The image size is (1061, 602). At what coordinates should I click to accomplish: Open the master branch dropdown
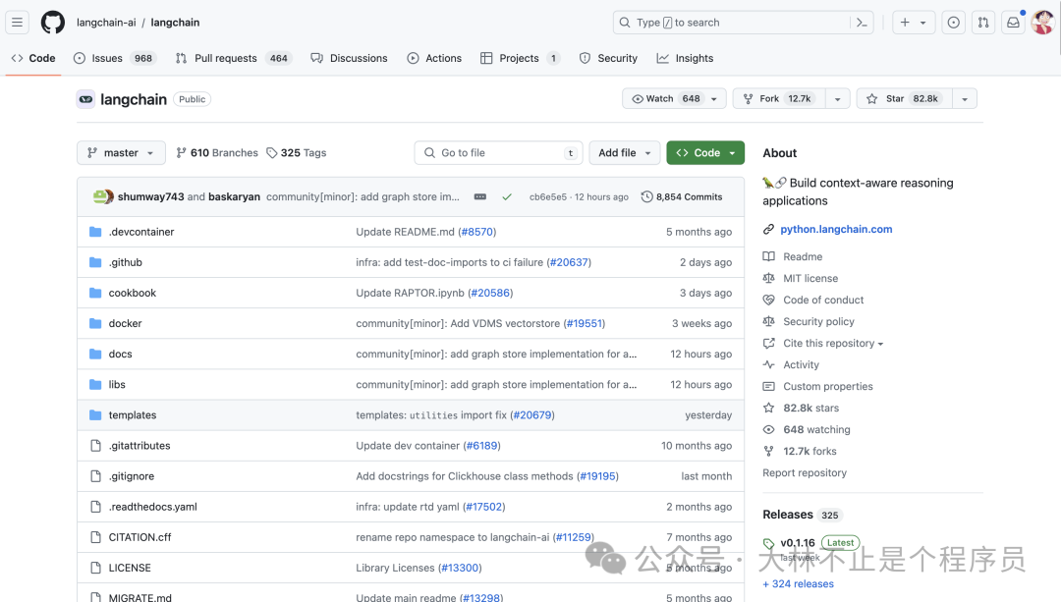[x=121, y=153]
